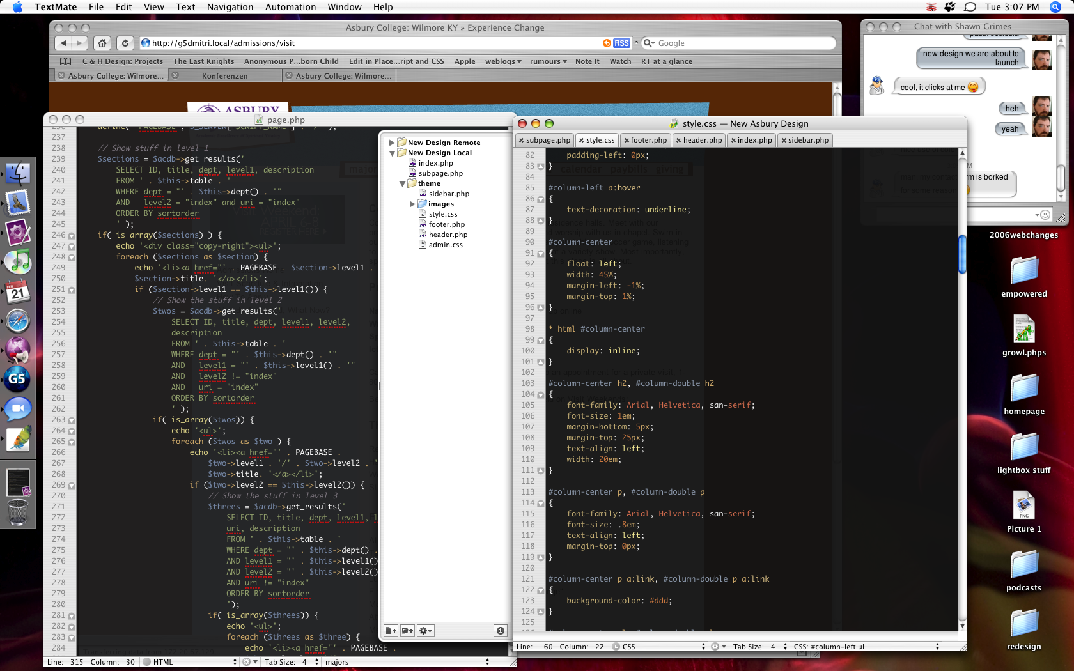Click the new file button in project drawer
This screenshot has width=1074, height=671.
point(391,631)
